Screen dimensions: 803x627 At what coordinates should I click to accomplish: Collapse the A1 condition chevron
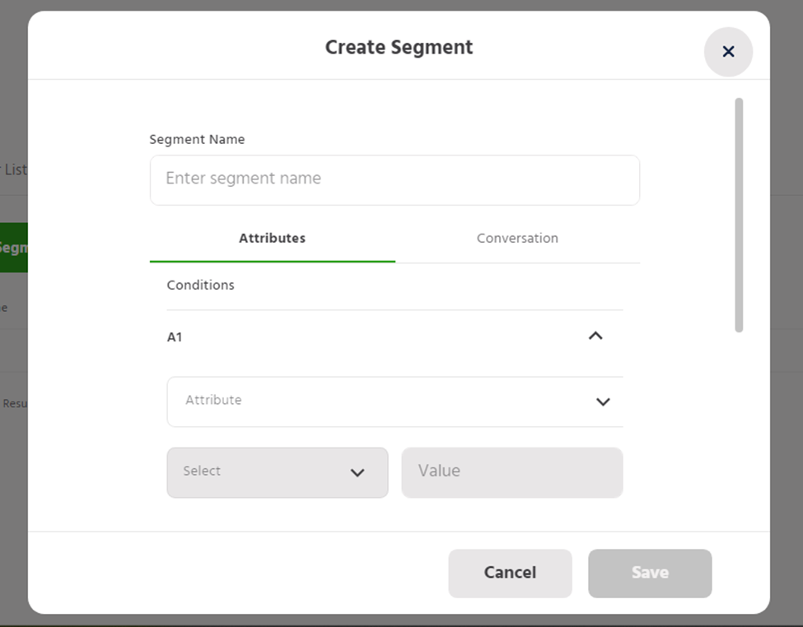point(595,336)
